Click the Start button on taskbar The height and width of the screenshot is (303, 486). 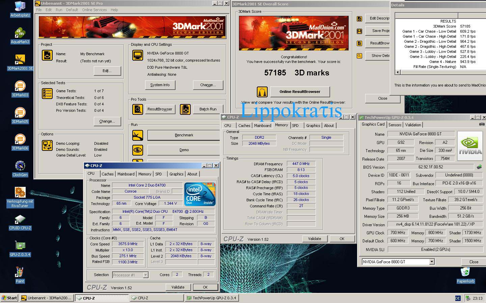9,298
